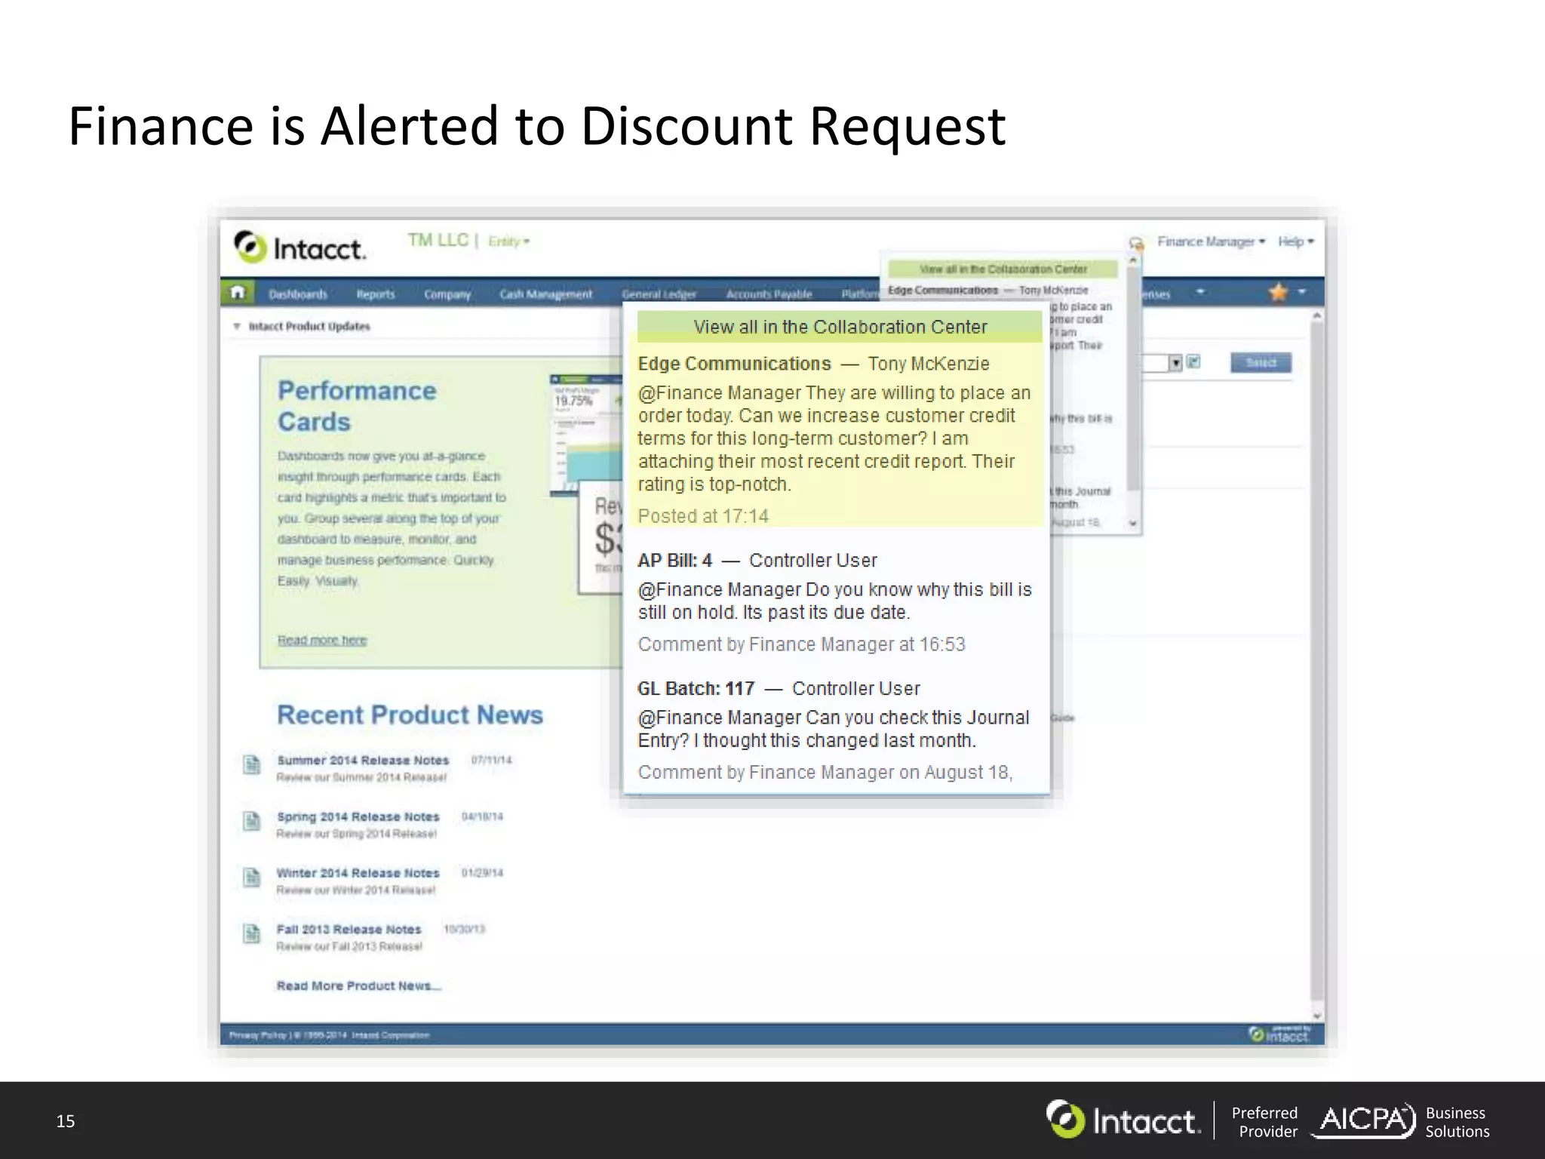Screen dimensions: 1545x1159
Task: Click the Spring 2014 Release Notes document icon
Action: [x=252, y=820]
